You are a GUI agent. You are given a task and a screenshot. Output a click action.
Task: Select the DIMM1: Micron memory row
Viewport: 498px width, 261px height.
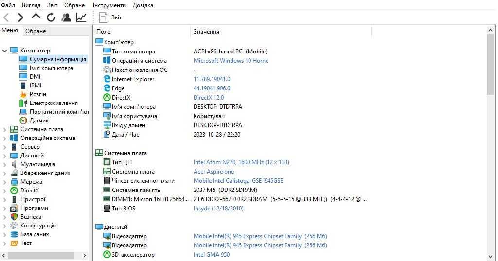tap(235, 199)
